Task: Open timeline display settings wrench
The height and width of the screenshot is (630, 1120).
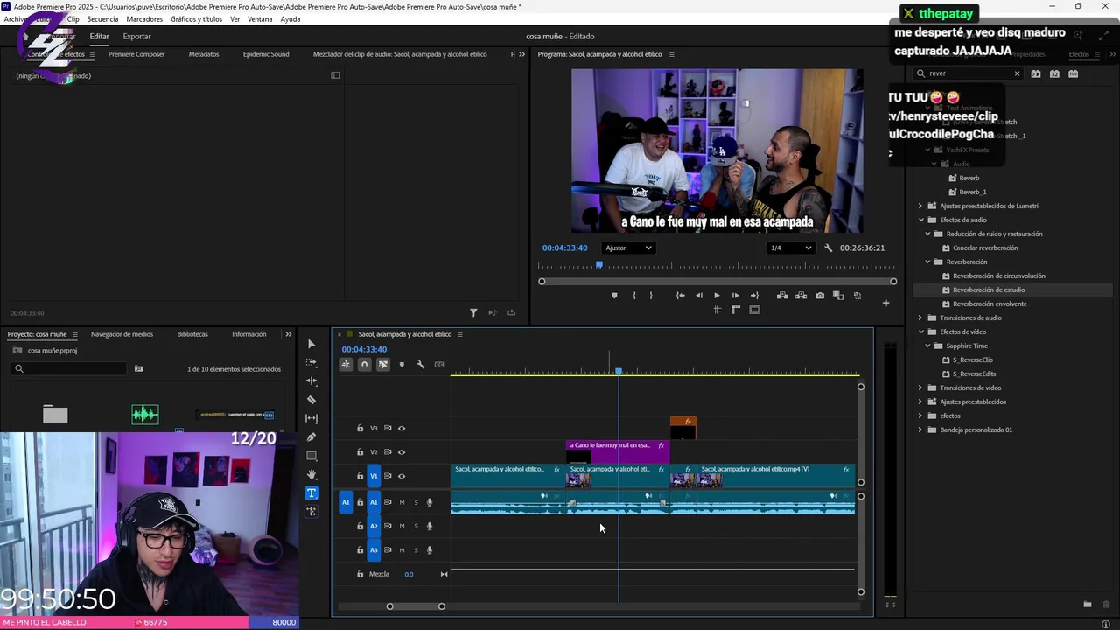Action: click(420, 364)
